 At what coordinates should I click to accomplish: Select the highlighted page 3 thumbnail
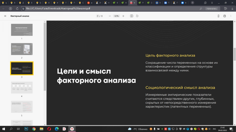coord(22,68)
